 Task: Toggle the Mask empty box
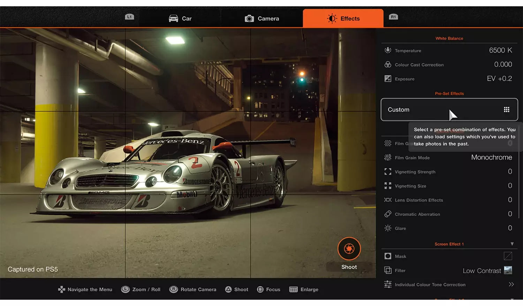[508, 256]
